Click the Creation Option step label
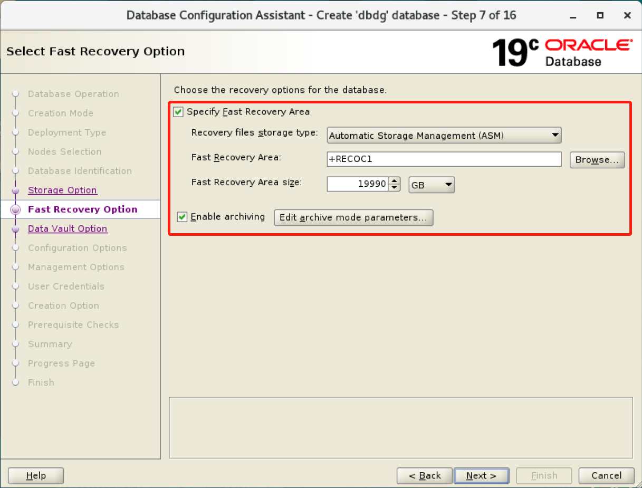The height and width of the screenshot is (488, 642). click(63, 305)
